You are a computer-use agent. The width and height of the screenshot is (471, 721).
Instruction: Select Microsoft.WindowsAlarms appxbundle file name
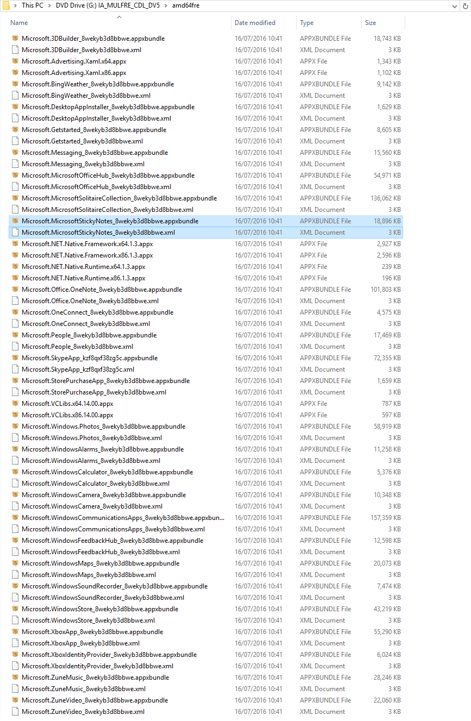(103, 449)
